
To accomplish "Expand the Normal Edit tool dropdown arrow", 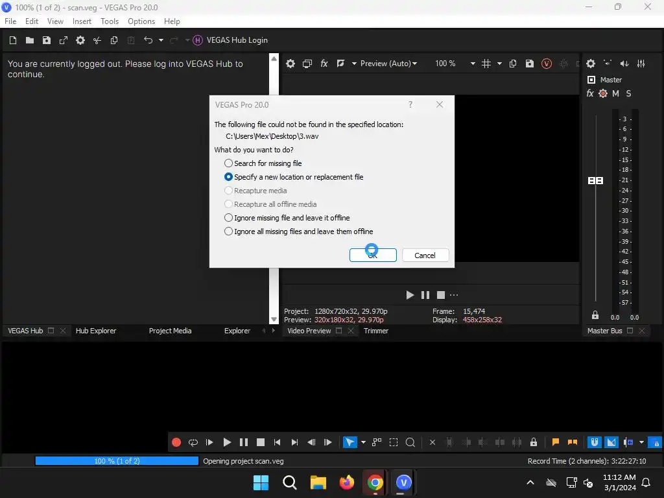I will (x=363, y=442).
